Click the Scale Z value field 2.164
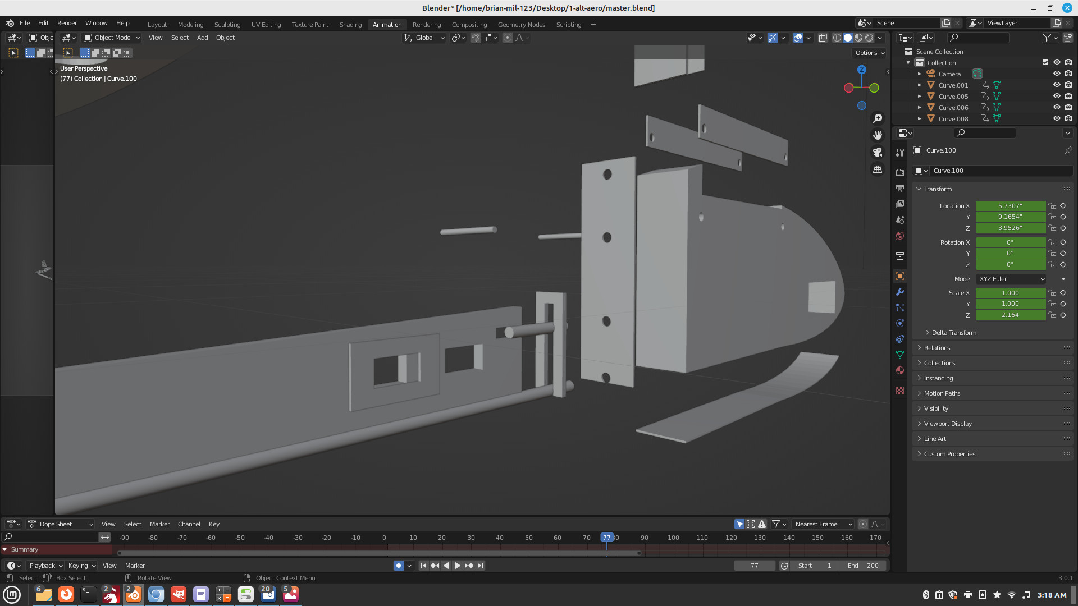This screenshot has height=606, width=1078. [1011, 315]
